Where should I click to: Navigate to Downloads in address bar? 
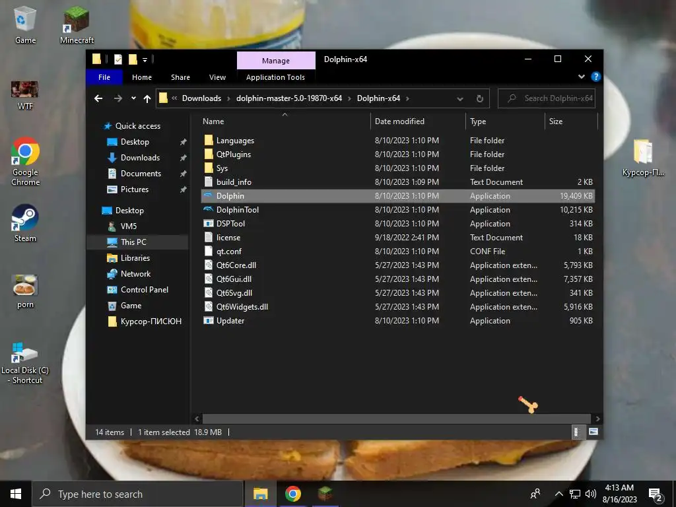pos(201,98)
